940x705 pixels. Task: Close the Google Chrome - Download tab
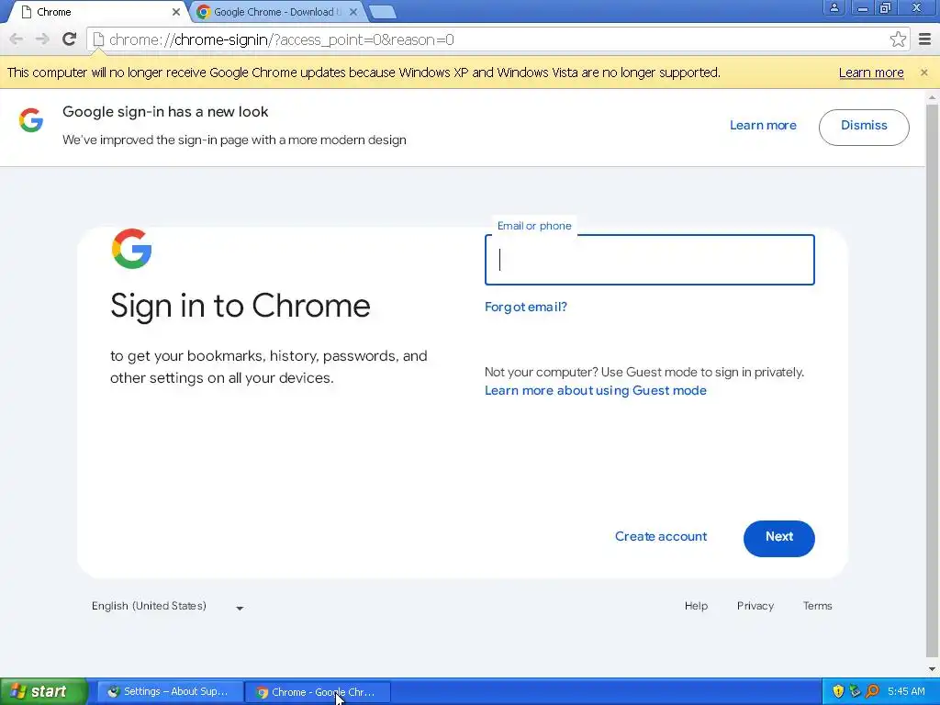pyautogui.click(x=353, y=12)
